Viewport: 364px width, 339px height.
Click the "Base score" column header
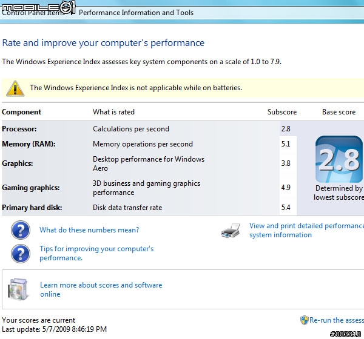tap(339, 112)
